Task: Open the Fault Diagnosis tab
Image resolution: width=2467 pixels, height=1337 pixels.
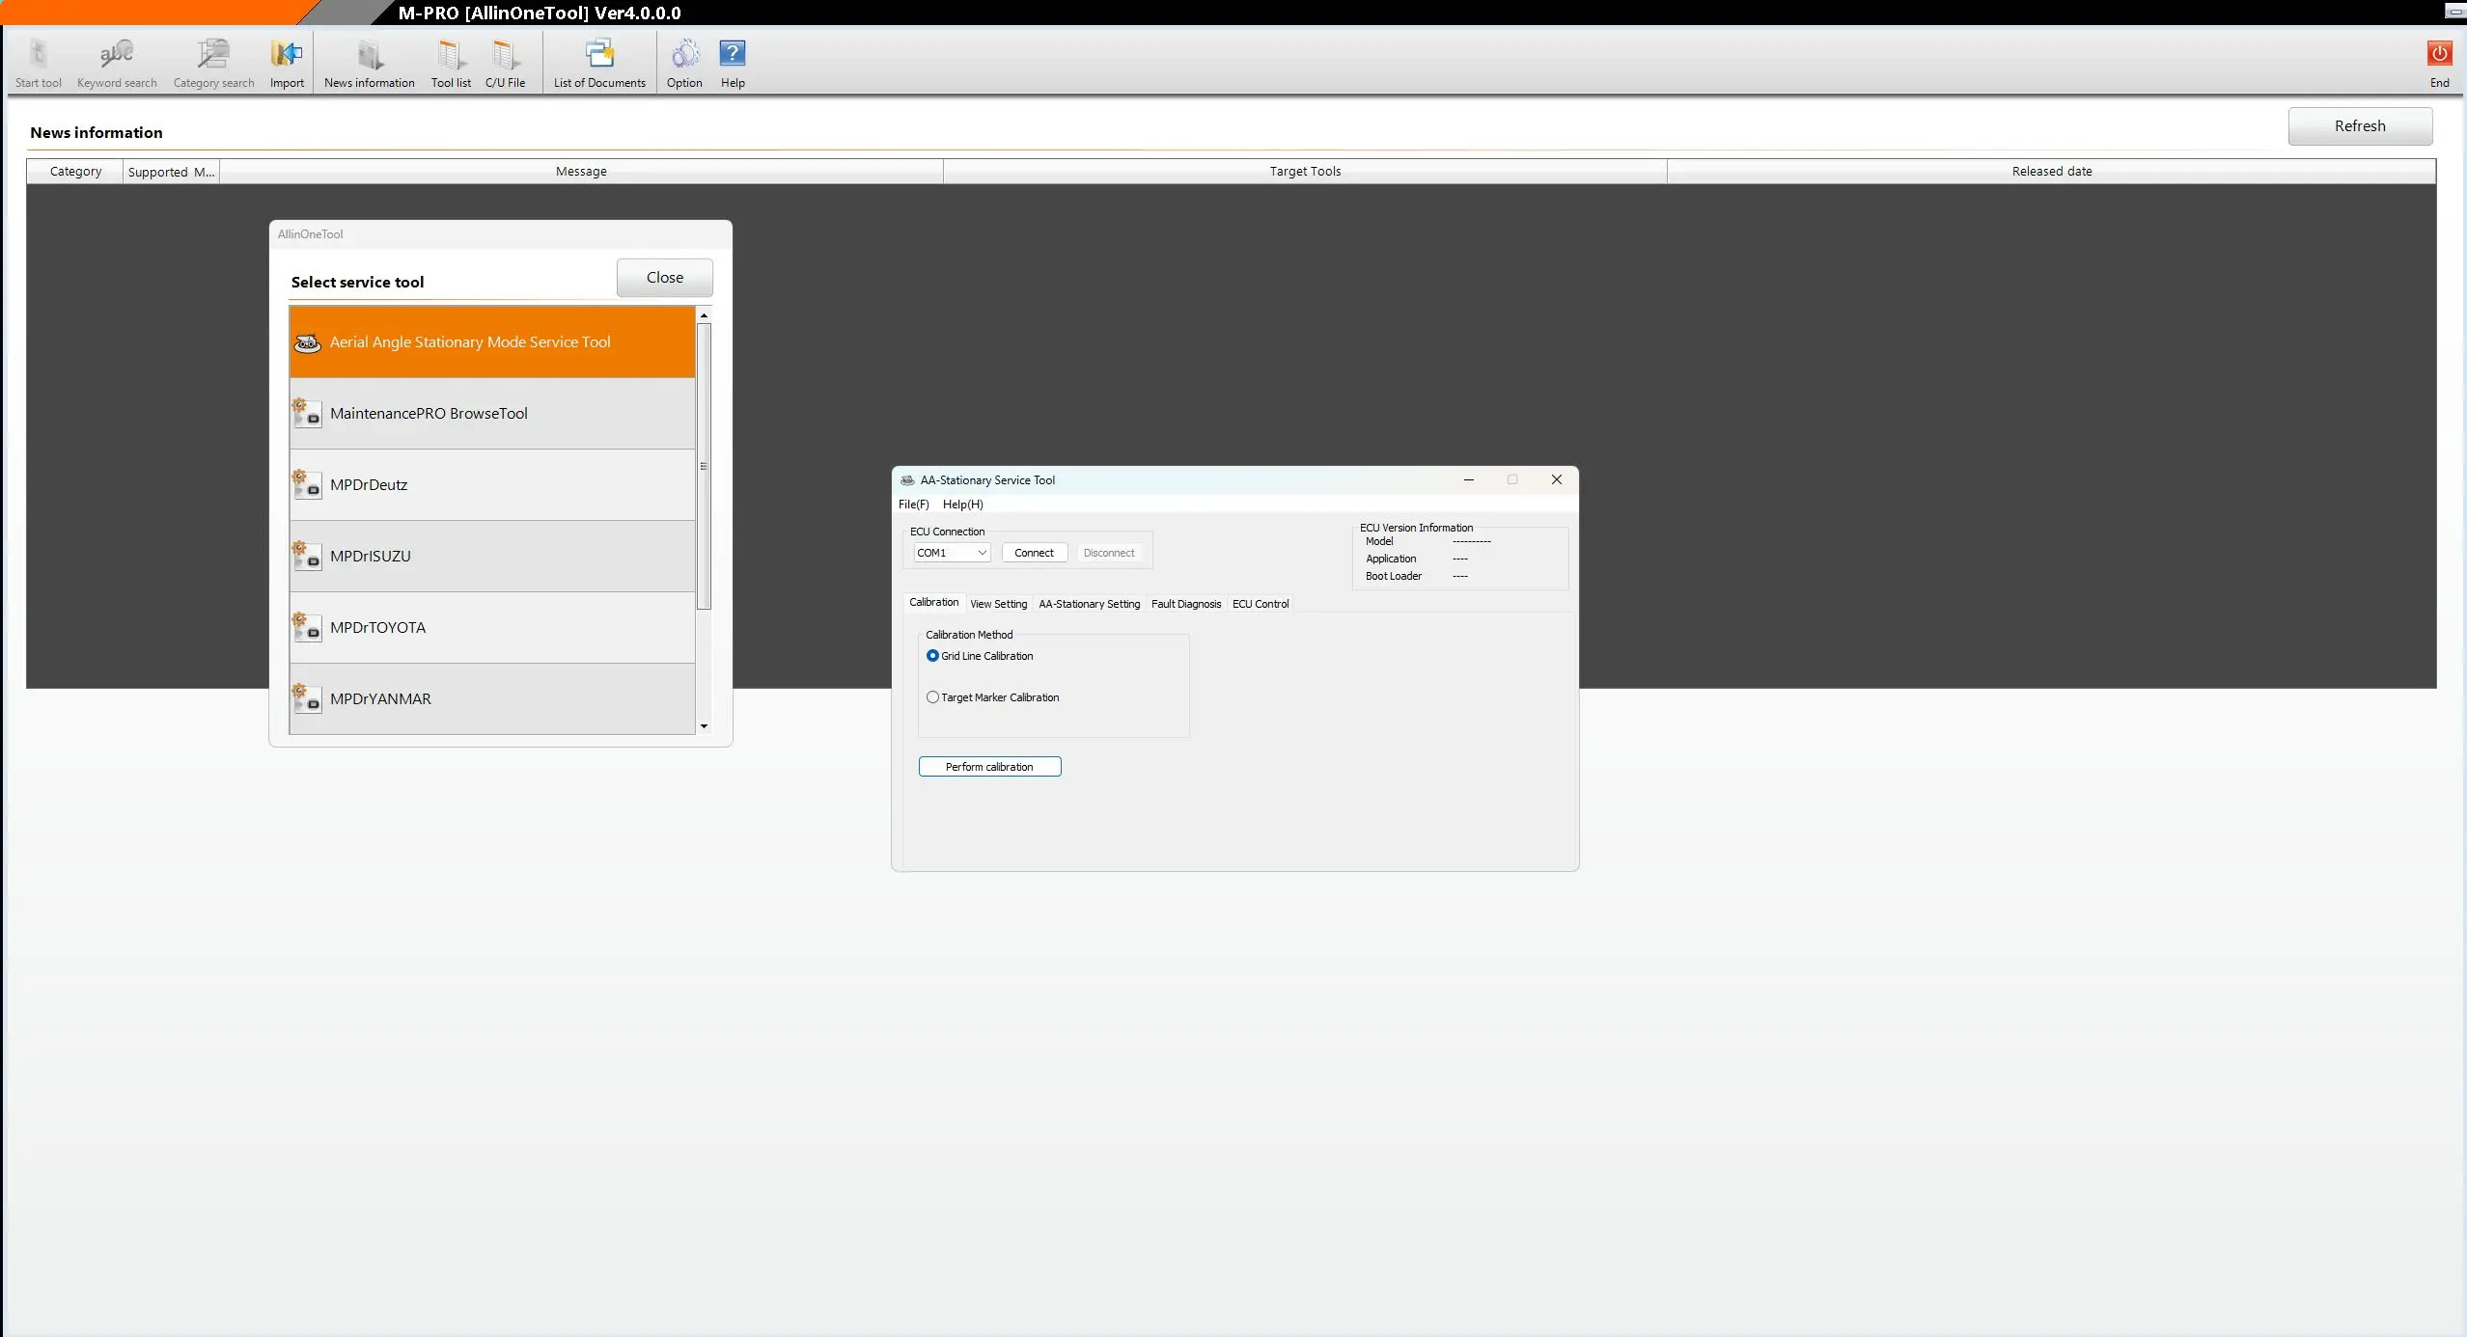Action: [1185, 604]
